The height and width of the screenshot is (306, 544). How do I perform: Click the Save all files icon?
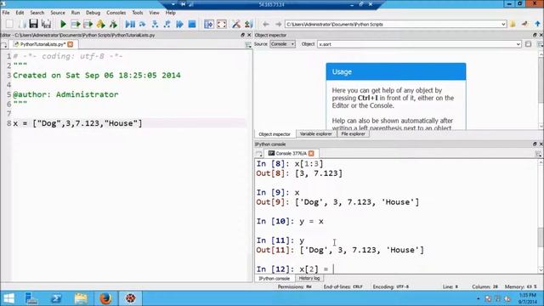point(46,24)
